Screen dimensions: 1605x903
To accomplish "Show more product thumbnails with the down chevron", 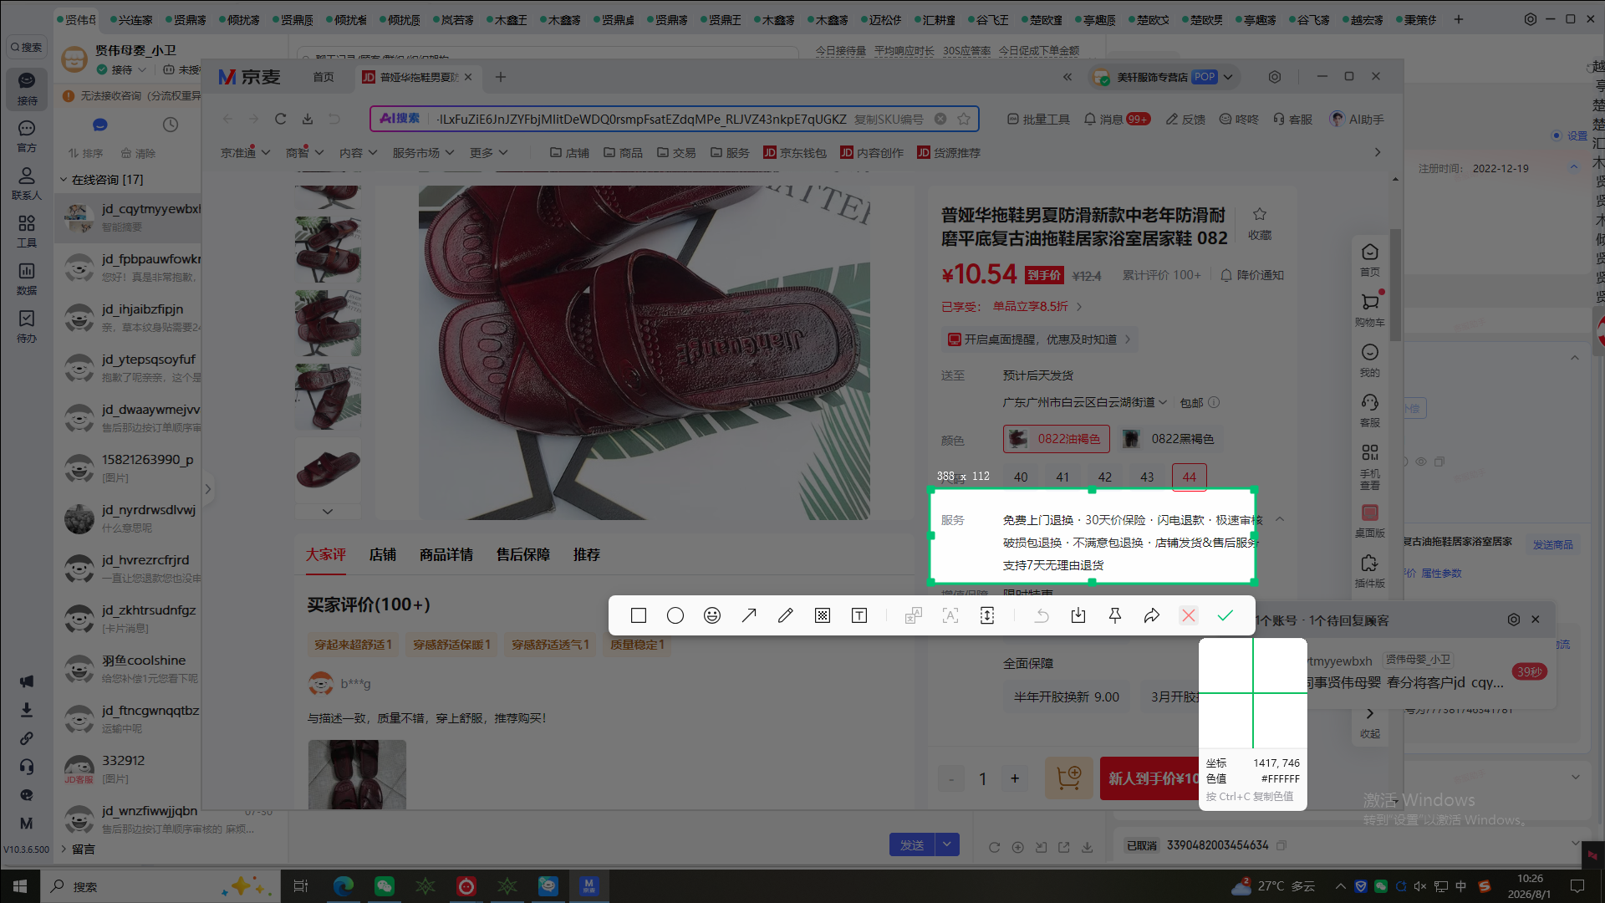I will (328, 511).
